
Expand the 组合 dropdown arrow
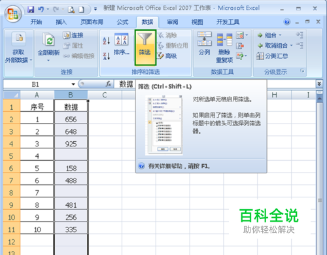280,35
